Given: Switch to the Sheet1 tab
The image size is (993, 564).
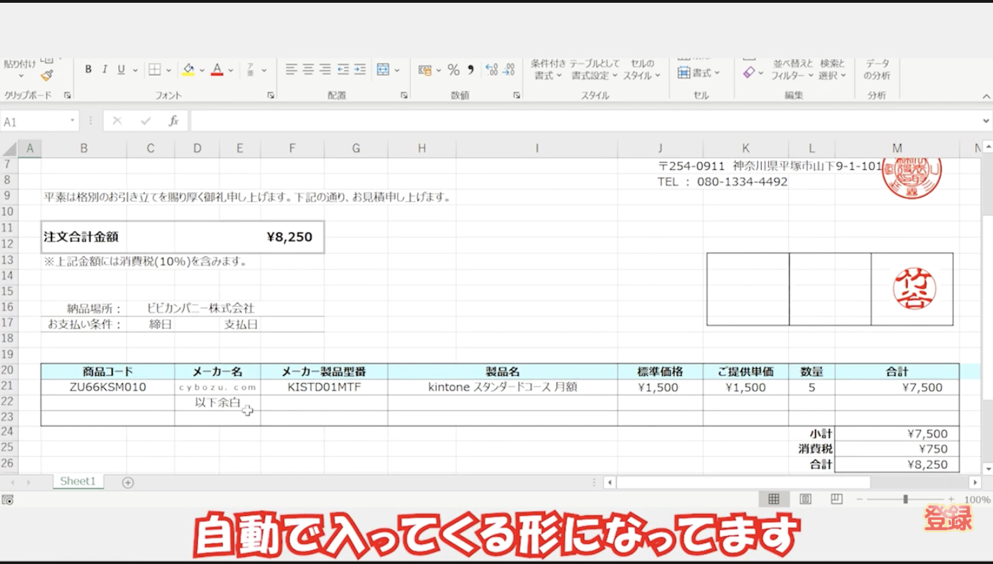Looking at the screenshot, I should point(77,481).
